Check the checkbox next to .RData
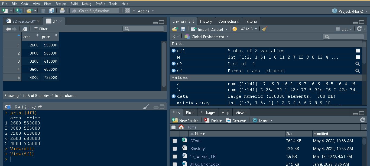The image size is (370, 166). point(175,141)
